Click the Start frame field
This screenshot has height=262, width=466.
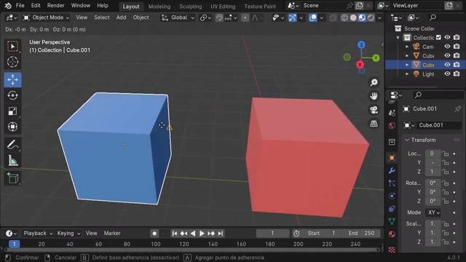322,234
